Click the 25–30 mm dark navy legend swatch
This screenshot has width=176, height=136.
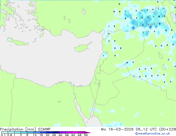click(56, 132)
